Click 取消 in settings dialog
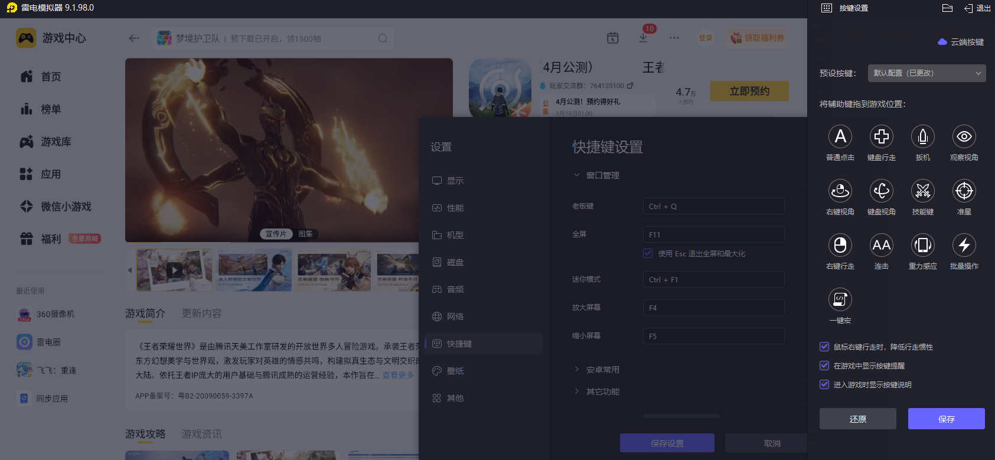Image resolution: width=995 pixels, height=460 pixels. pyautogui.click(x=772, y=443)
